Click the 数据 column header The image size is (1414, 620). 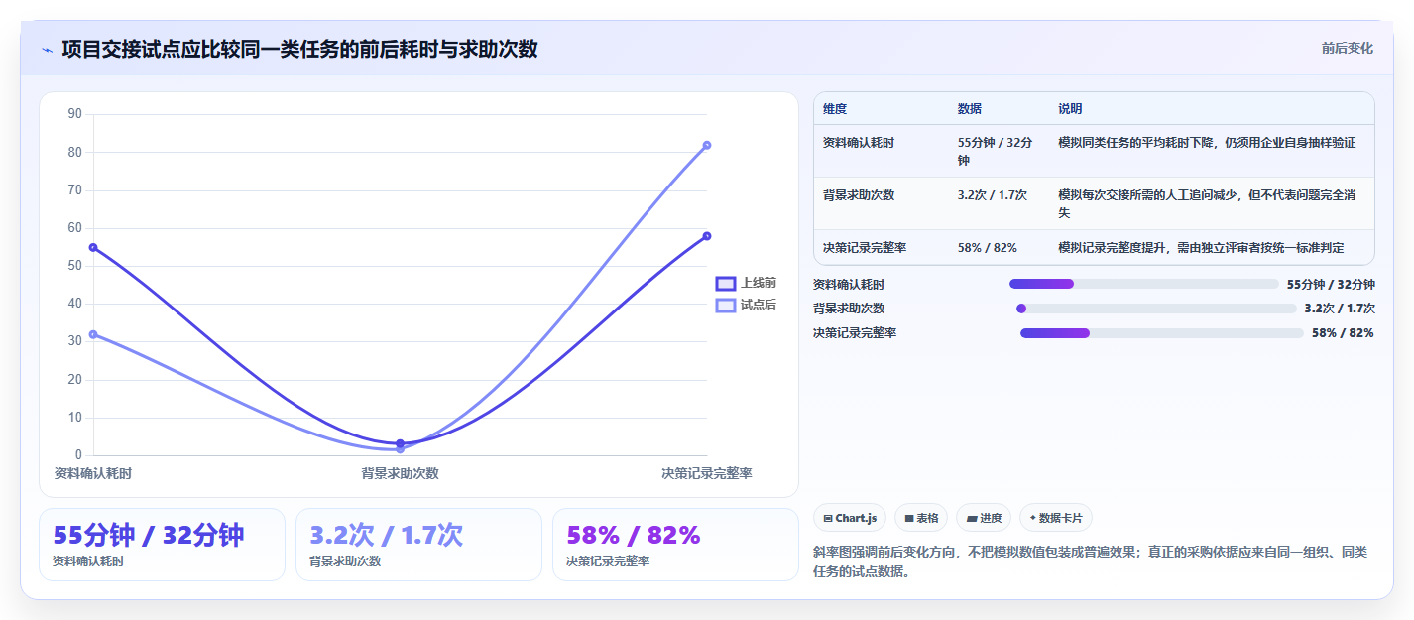tap(970, 109)
